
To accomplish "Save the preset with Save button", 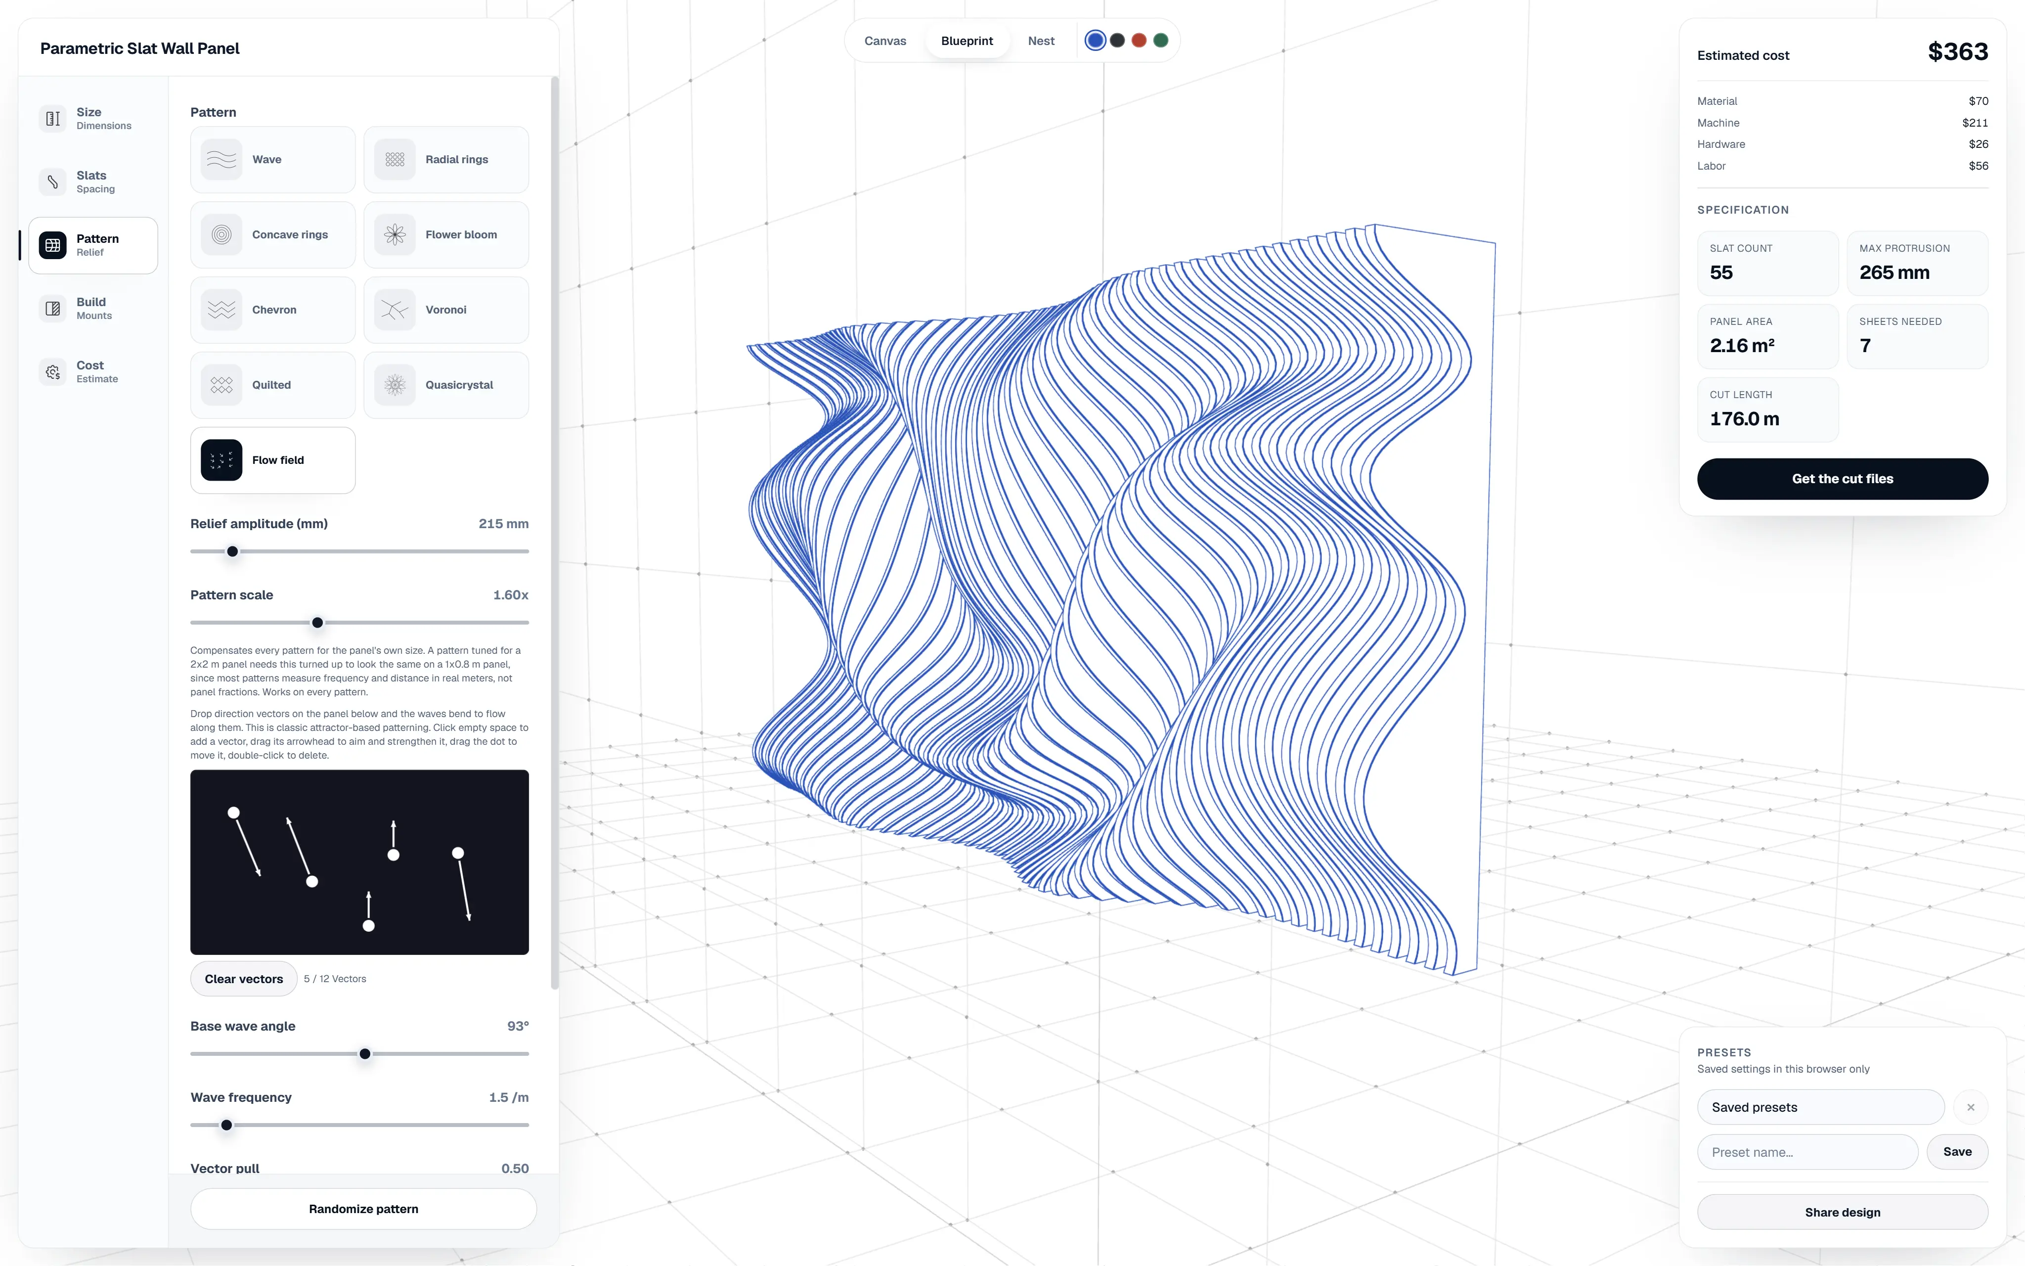I will tap(1957, 1152).
